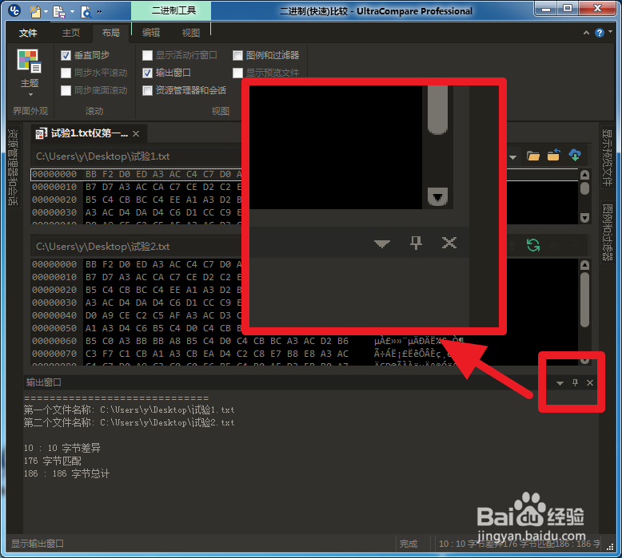Click the UltraCompare application logo button
Image resolution: width=622 pixels, height=558 pixels.
pos(14,10)
